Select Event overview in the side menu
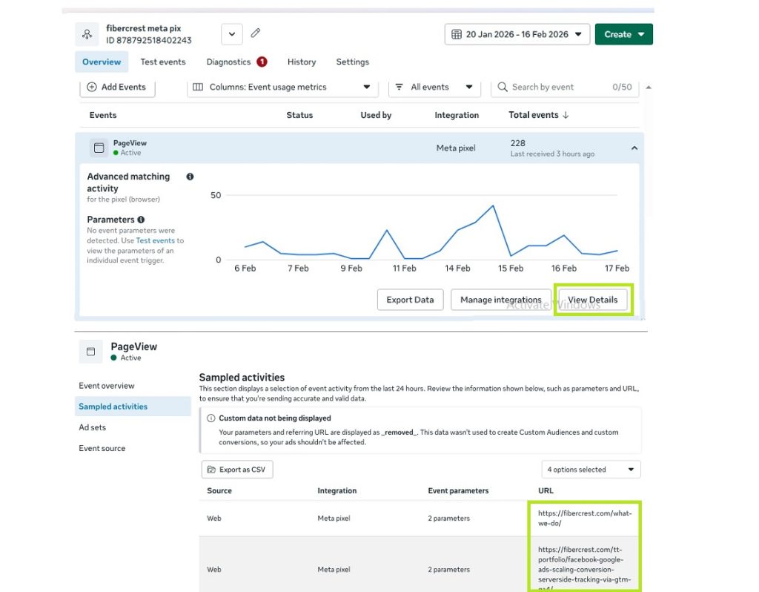The image size is (759, 592). (107, 386)
